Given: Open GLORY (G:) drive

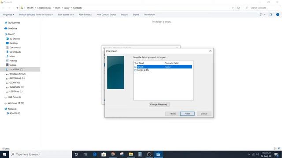Looking at the screenshot, I should click(x=15, y=83).
